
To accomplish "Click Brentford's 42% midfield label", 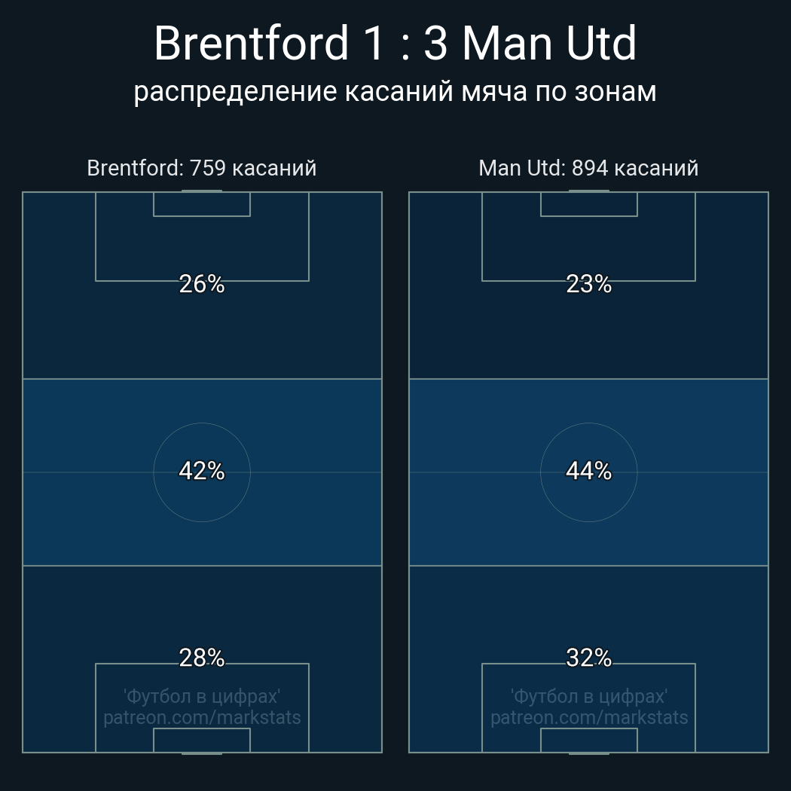I will click(x=202, y=471).
